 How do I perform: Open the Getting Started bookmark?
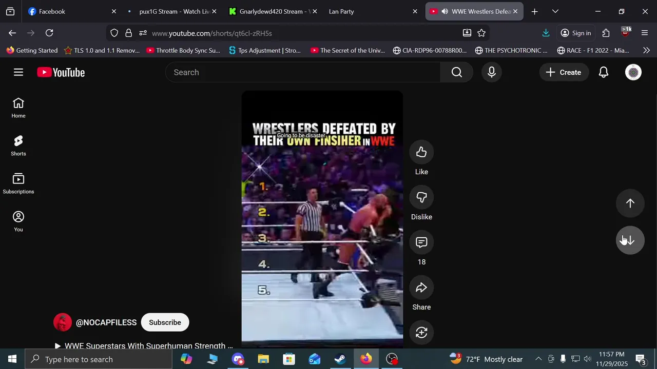[32, 50]
